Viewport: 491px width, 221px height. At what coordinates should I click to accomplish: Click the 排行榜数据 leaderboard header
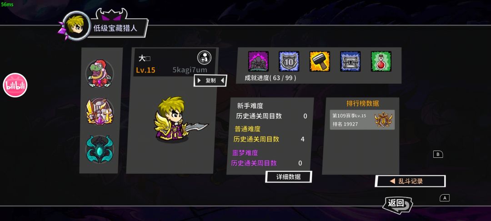tap(363, 104)
